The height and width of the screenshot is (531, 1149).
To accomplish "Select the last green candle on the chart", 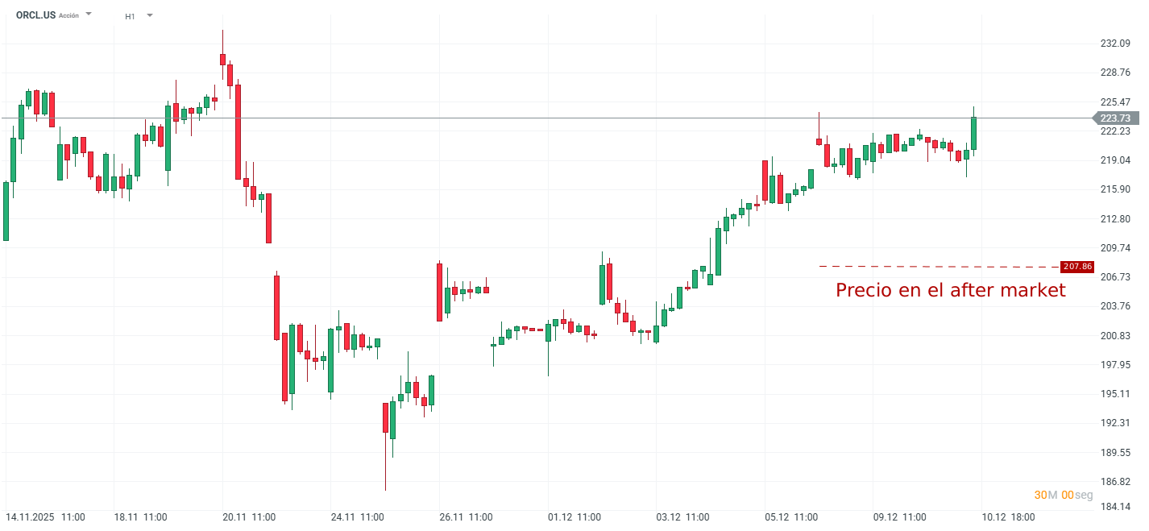I will coord(973,133).
